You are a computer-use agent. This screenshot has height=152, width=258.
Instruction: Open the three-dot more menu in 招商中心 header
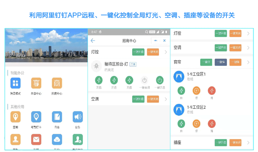[x=155, y=41]
